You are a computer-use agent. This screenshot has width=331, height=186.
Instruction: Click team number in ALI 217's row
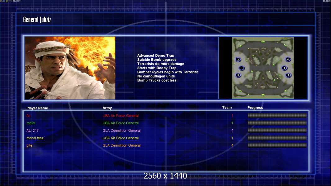click(x=232, y=131)
